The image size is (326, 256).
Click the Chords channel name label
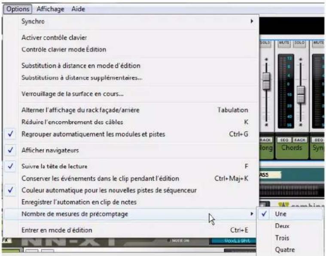(x=292, y=148)
